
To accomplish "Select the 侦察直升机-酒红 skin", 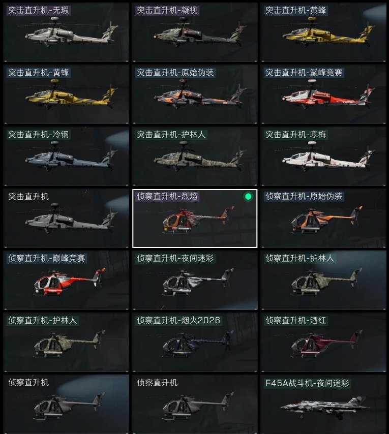I will pyautogui.click(x=323, y=342).
